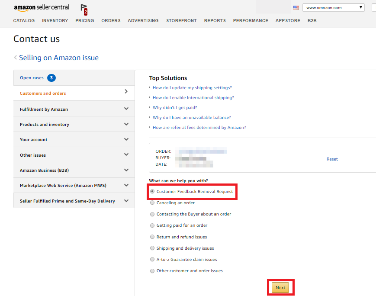Expand Seller Fulfilled Prime and Same-Day Delivery

tap(74, 201)
